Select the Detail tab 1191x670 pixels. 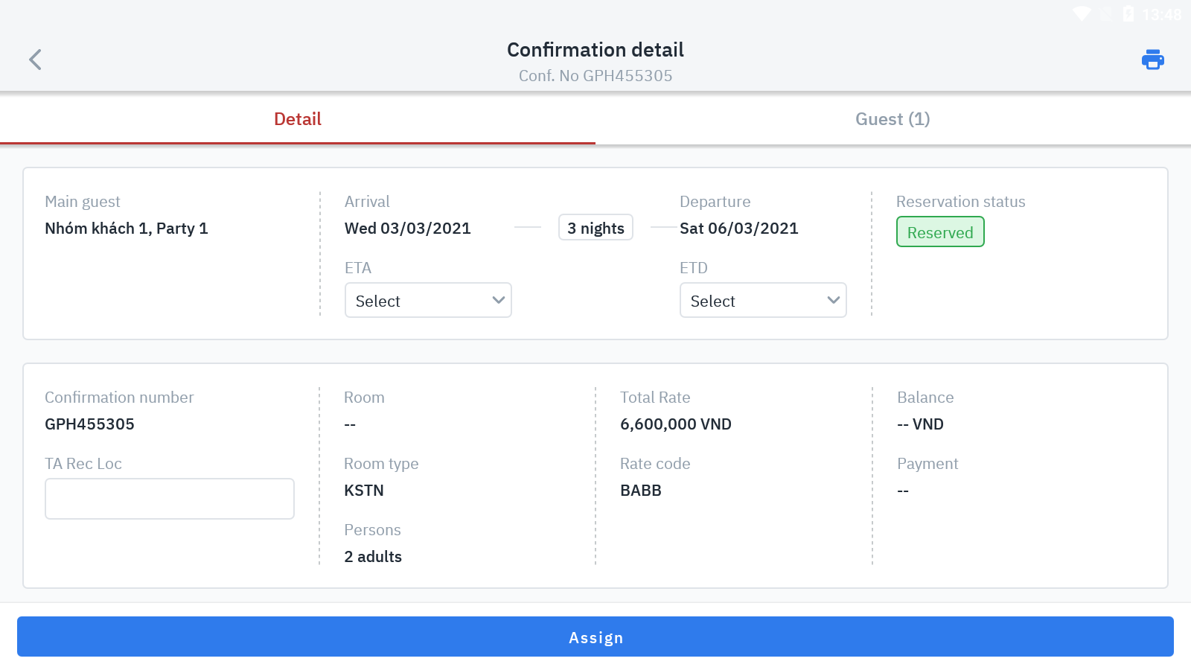(x=298, y=119)
